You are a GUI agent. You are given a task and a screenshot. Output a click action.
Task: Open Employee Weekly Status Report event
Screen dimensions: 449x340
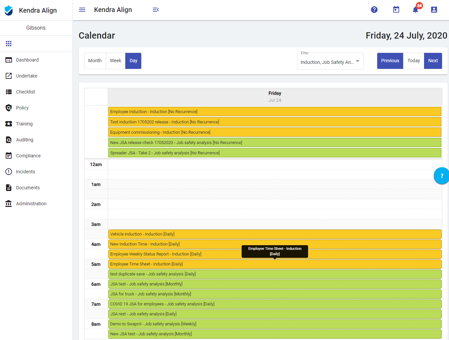275,254
